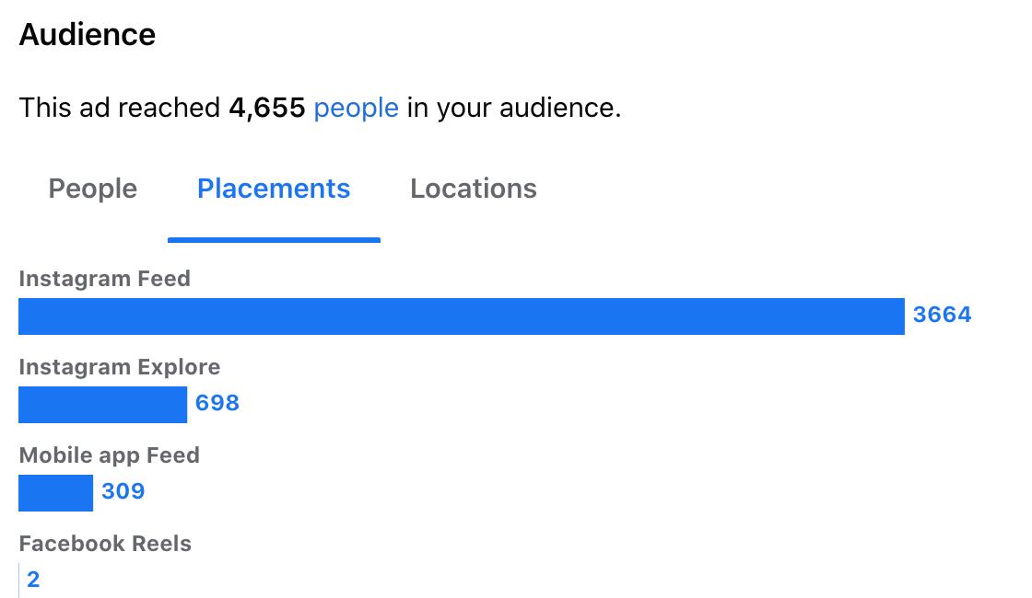Click the 4,655 reach number
The height and width of the screenshot is (598, 1032).
(267, 109)
